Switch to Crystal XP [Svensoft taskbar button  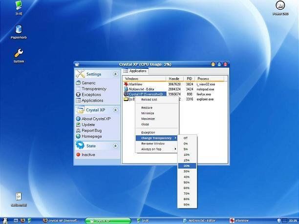(x=62, y=221)
